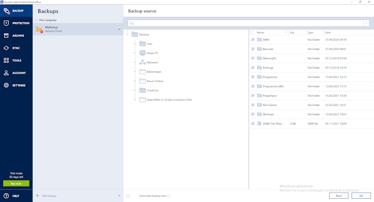Confirm with the OK button
This screenshot has width=374, height=202.
point(361,195)
